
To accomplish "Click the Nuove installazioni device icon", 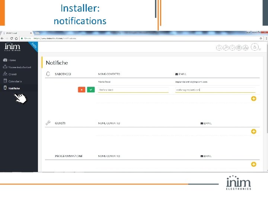I will [5, 67].
